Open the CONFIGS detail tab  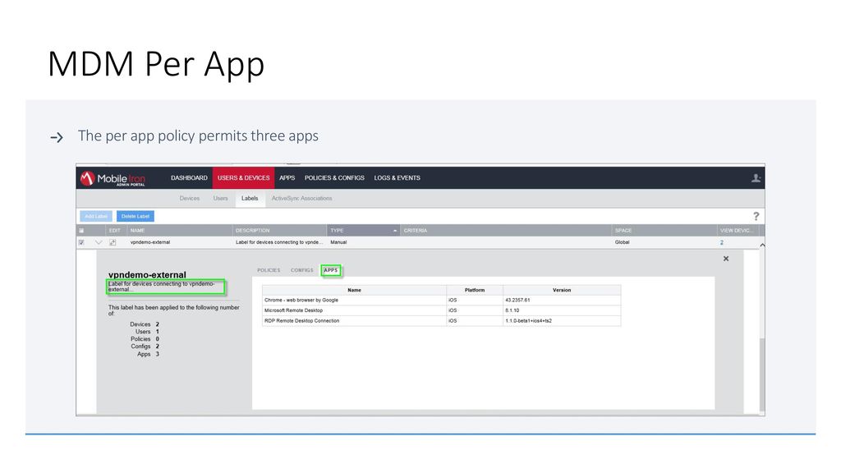tap(302, 270)
